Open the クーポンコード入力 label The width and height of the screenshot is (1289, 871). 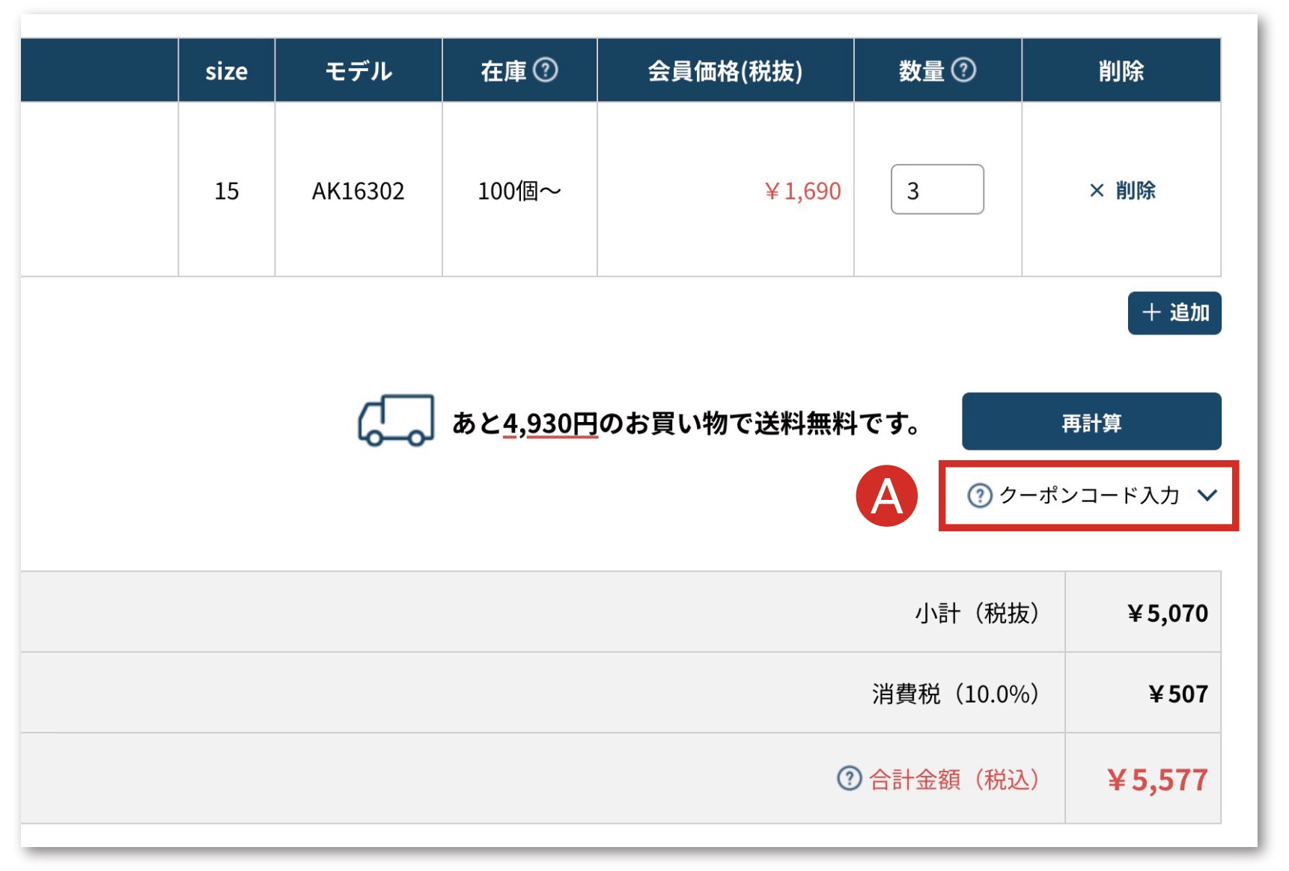pos(1089,495)
